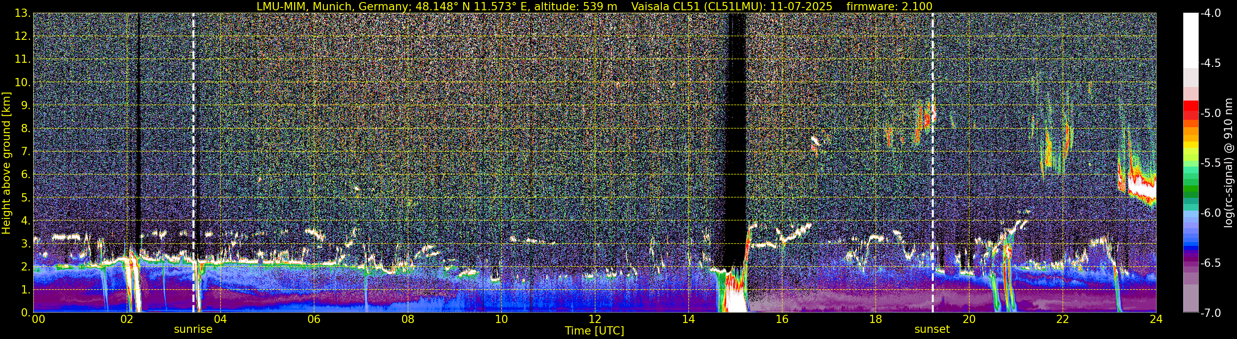Click the '10' time tick label
1237x339 pixels.
click(x=501, y=319)
